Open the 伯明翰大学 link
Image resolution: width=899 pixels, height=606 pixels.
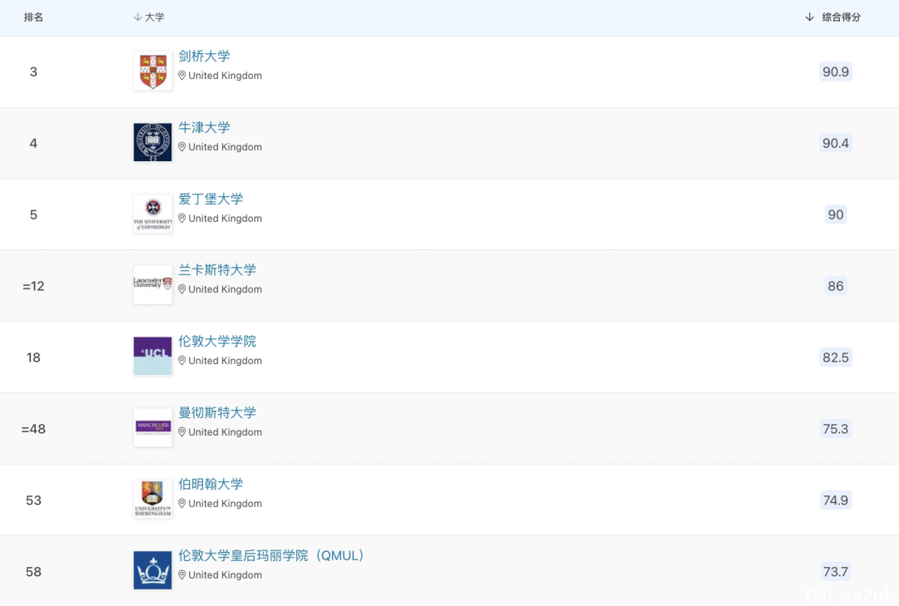click(x=211, y=485)
